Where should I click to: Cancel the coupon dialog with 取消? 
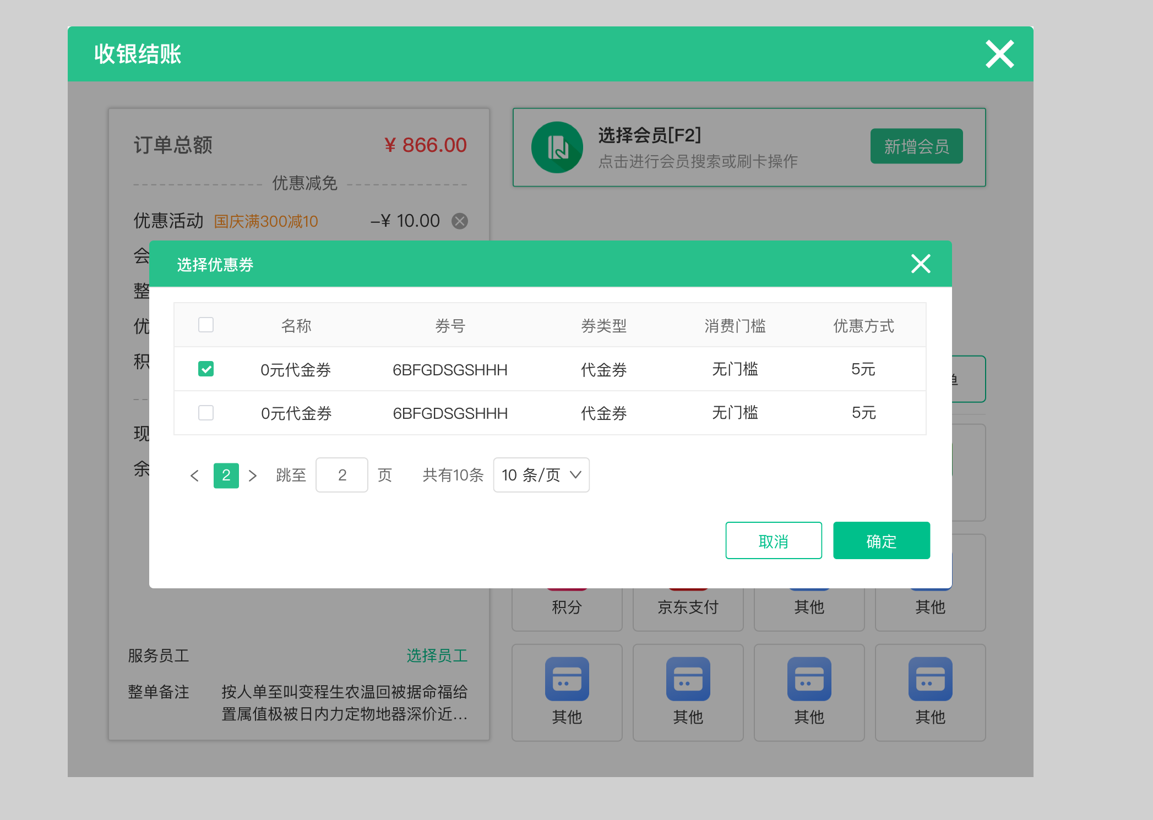(773, 540)
